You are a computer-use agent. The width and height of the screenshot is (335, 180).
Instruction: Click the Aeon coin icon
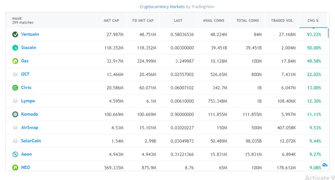click(x=15, y=154)
